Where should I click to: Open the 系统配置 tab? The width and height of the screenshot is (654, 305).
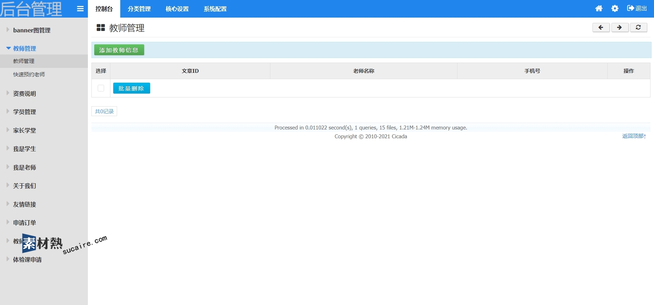(215, 9)
